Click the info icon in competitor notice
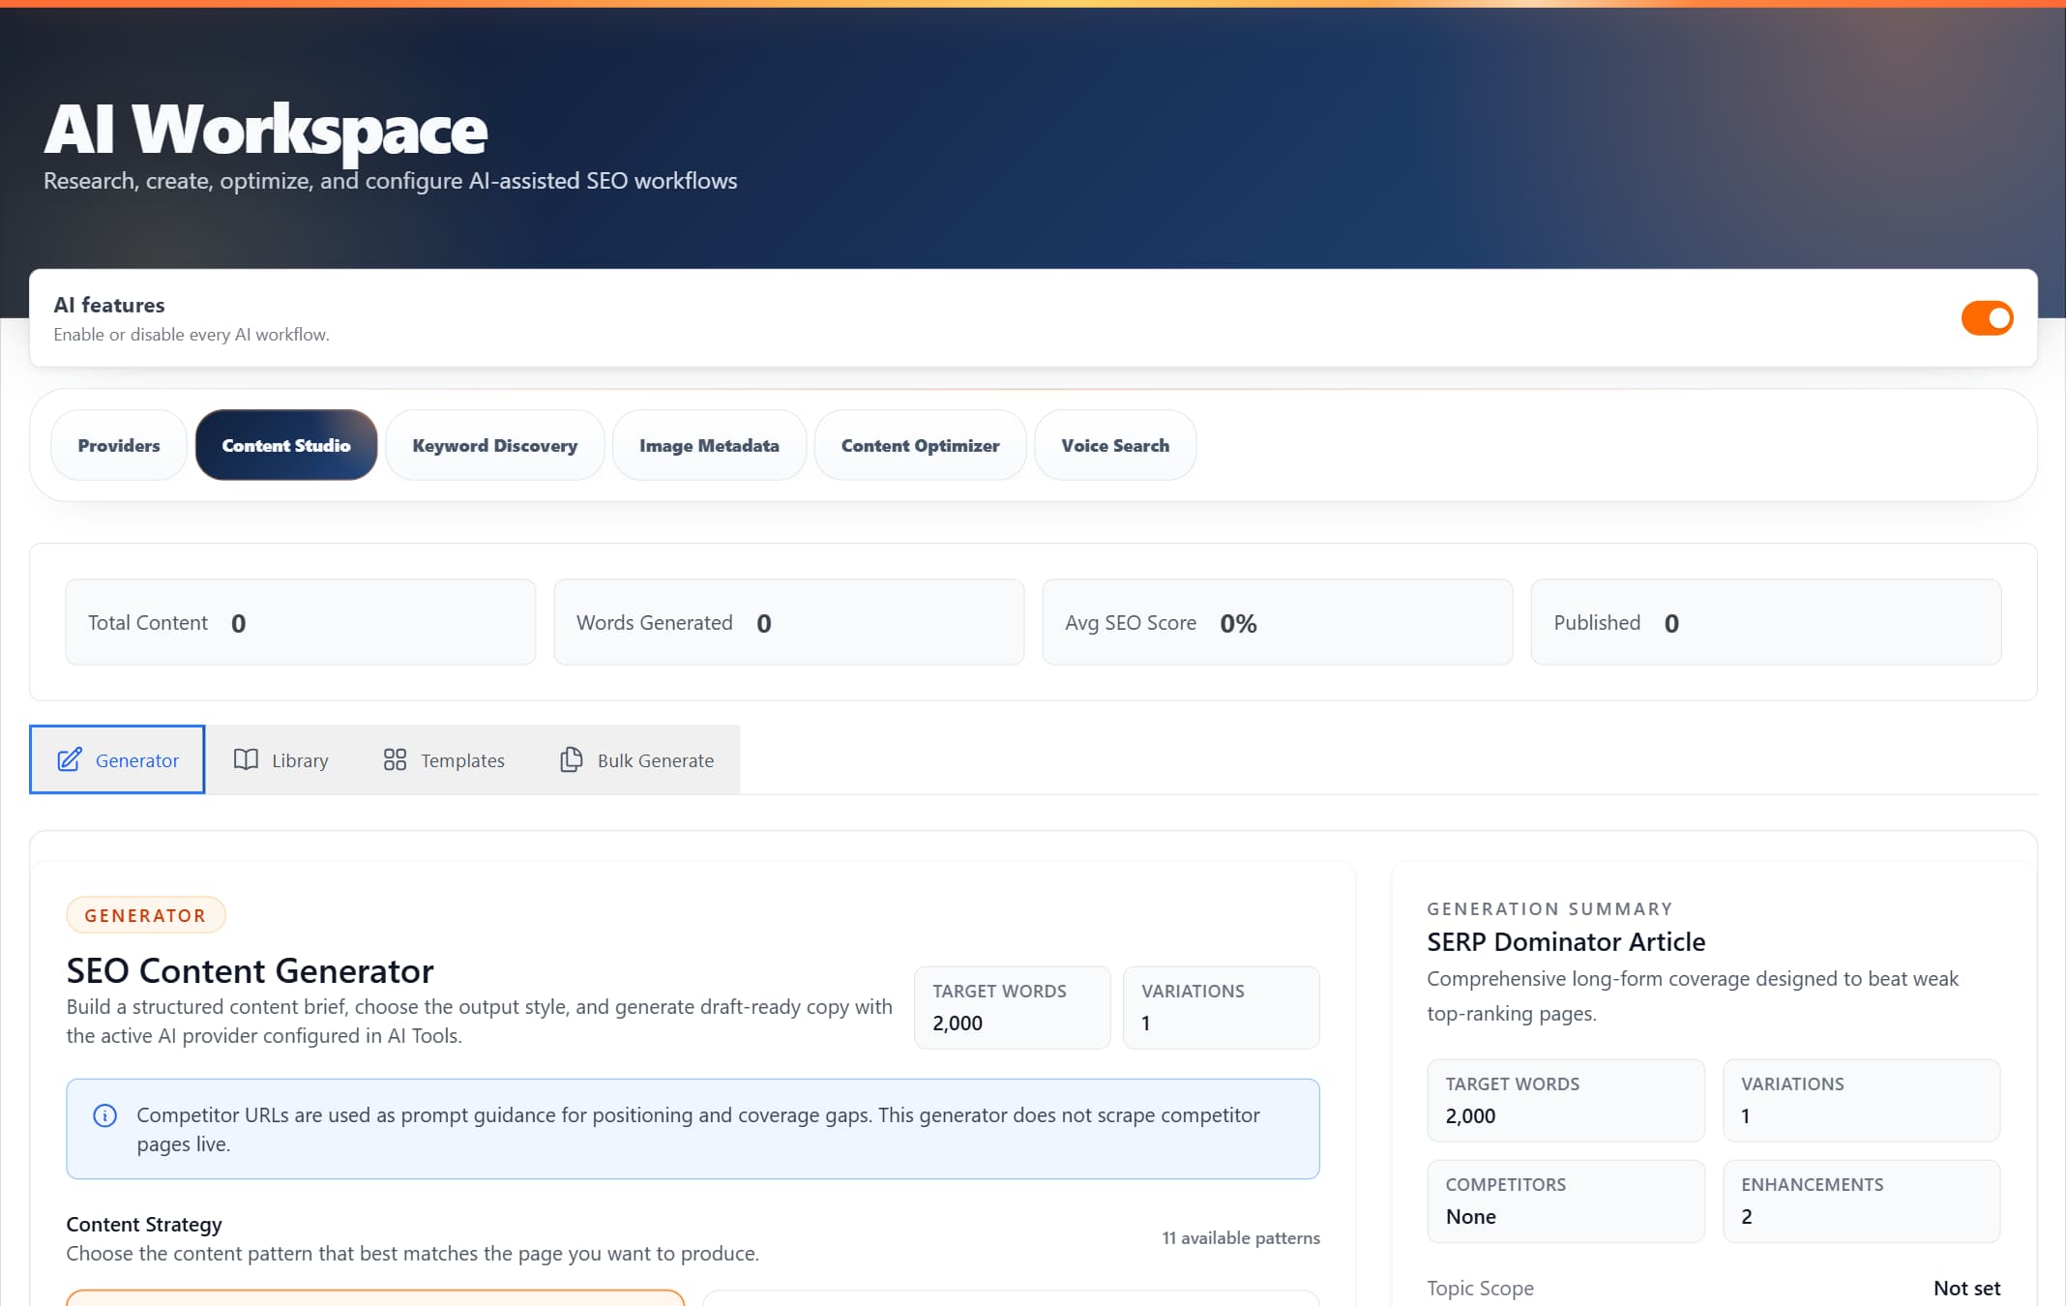 [104, 1115]
